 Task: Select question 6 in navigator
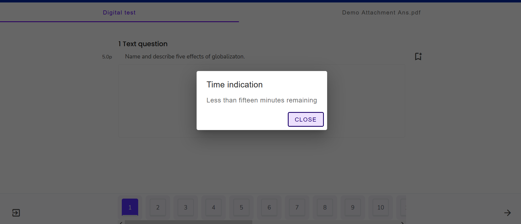269,207
